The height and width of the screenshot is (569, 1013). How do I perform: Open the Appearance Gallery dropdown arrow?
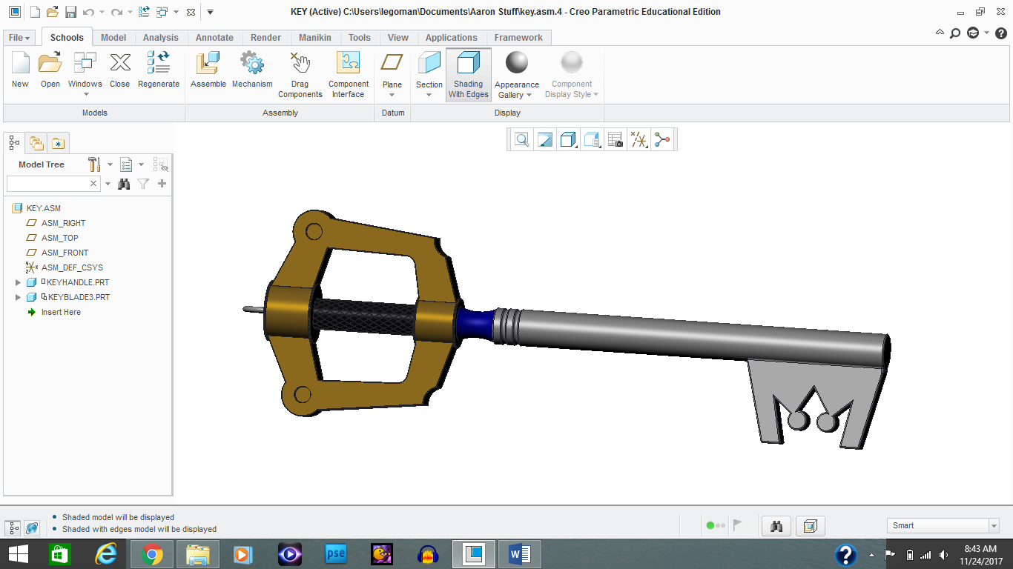click(x=529, y=95)
